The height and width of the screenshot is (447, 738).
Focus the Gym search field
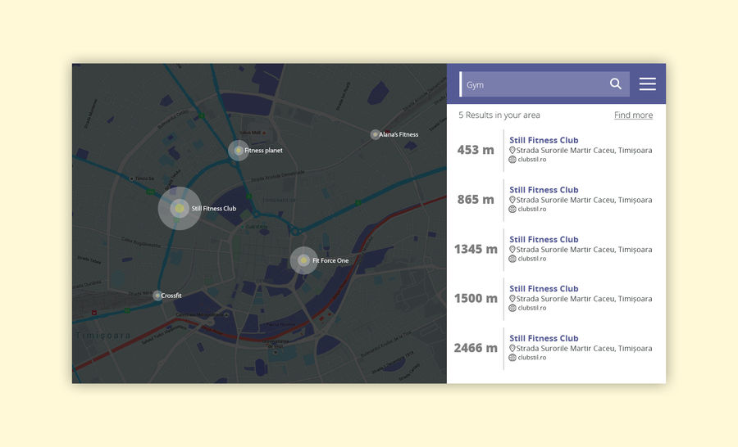pyautogui.click(x=544, y=84)
